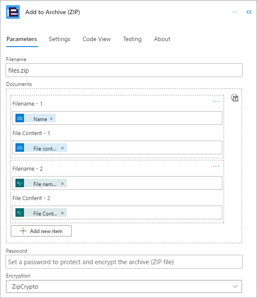The image size is (257, 298).
Task: Click the SharePoint icon on the File name token
Action: (x=20, y=183)
